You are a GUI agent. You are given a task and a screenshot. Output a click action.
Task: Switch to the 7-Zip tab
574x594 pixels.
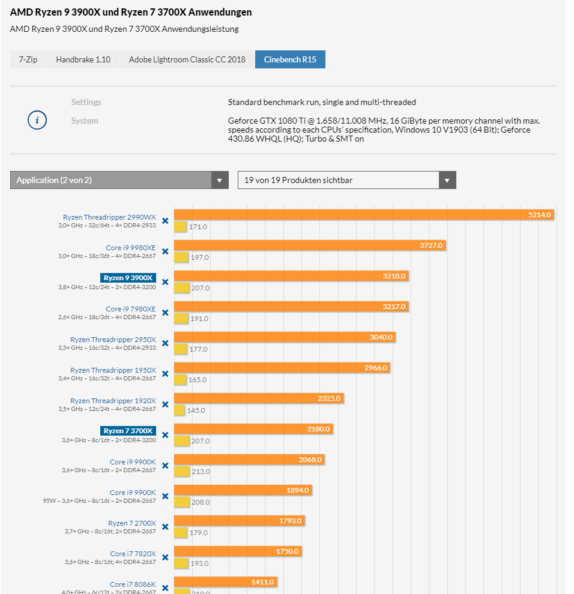click(x=28, y=59)
